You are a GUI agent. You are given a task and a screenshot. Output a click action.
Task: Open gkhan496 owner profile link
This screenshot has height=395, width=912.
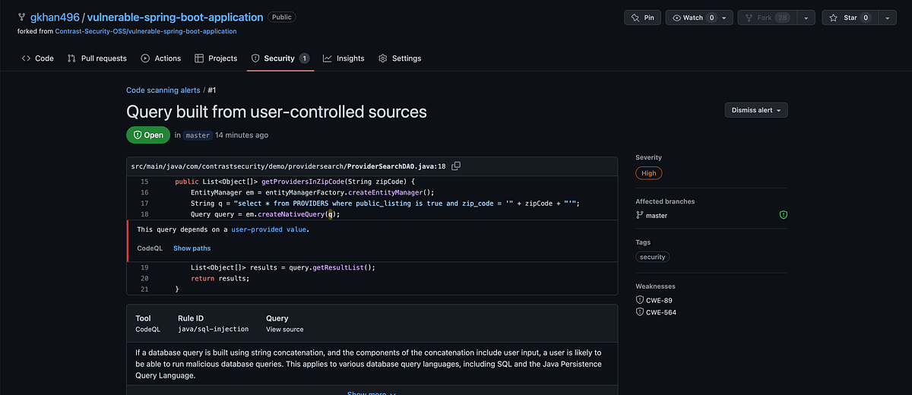(55, 17)
